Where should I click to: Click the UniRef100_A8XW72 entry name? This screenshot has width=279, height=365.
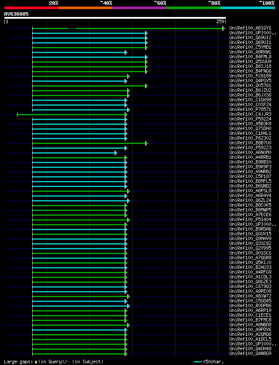coord(250,296)
